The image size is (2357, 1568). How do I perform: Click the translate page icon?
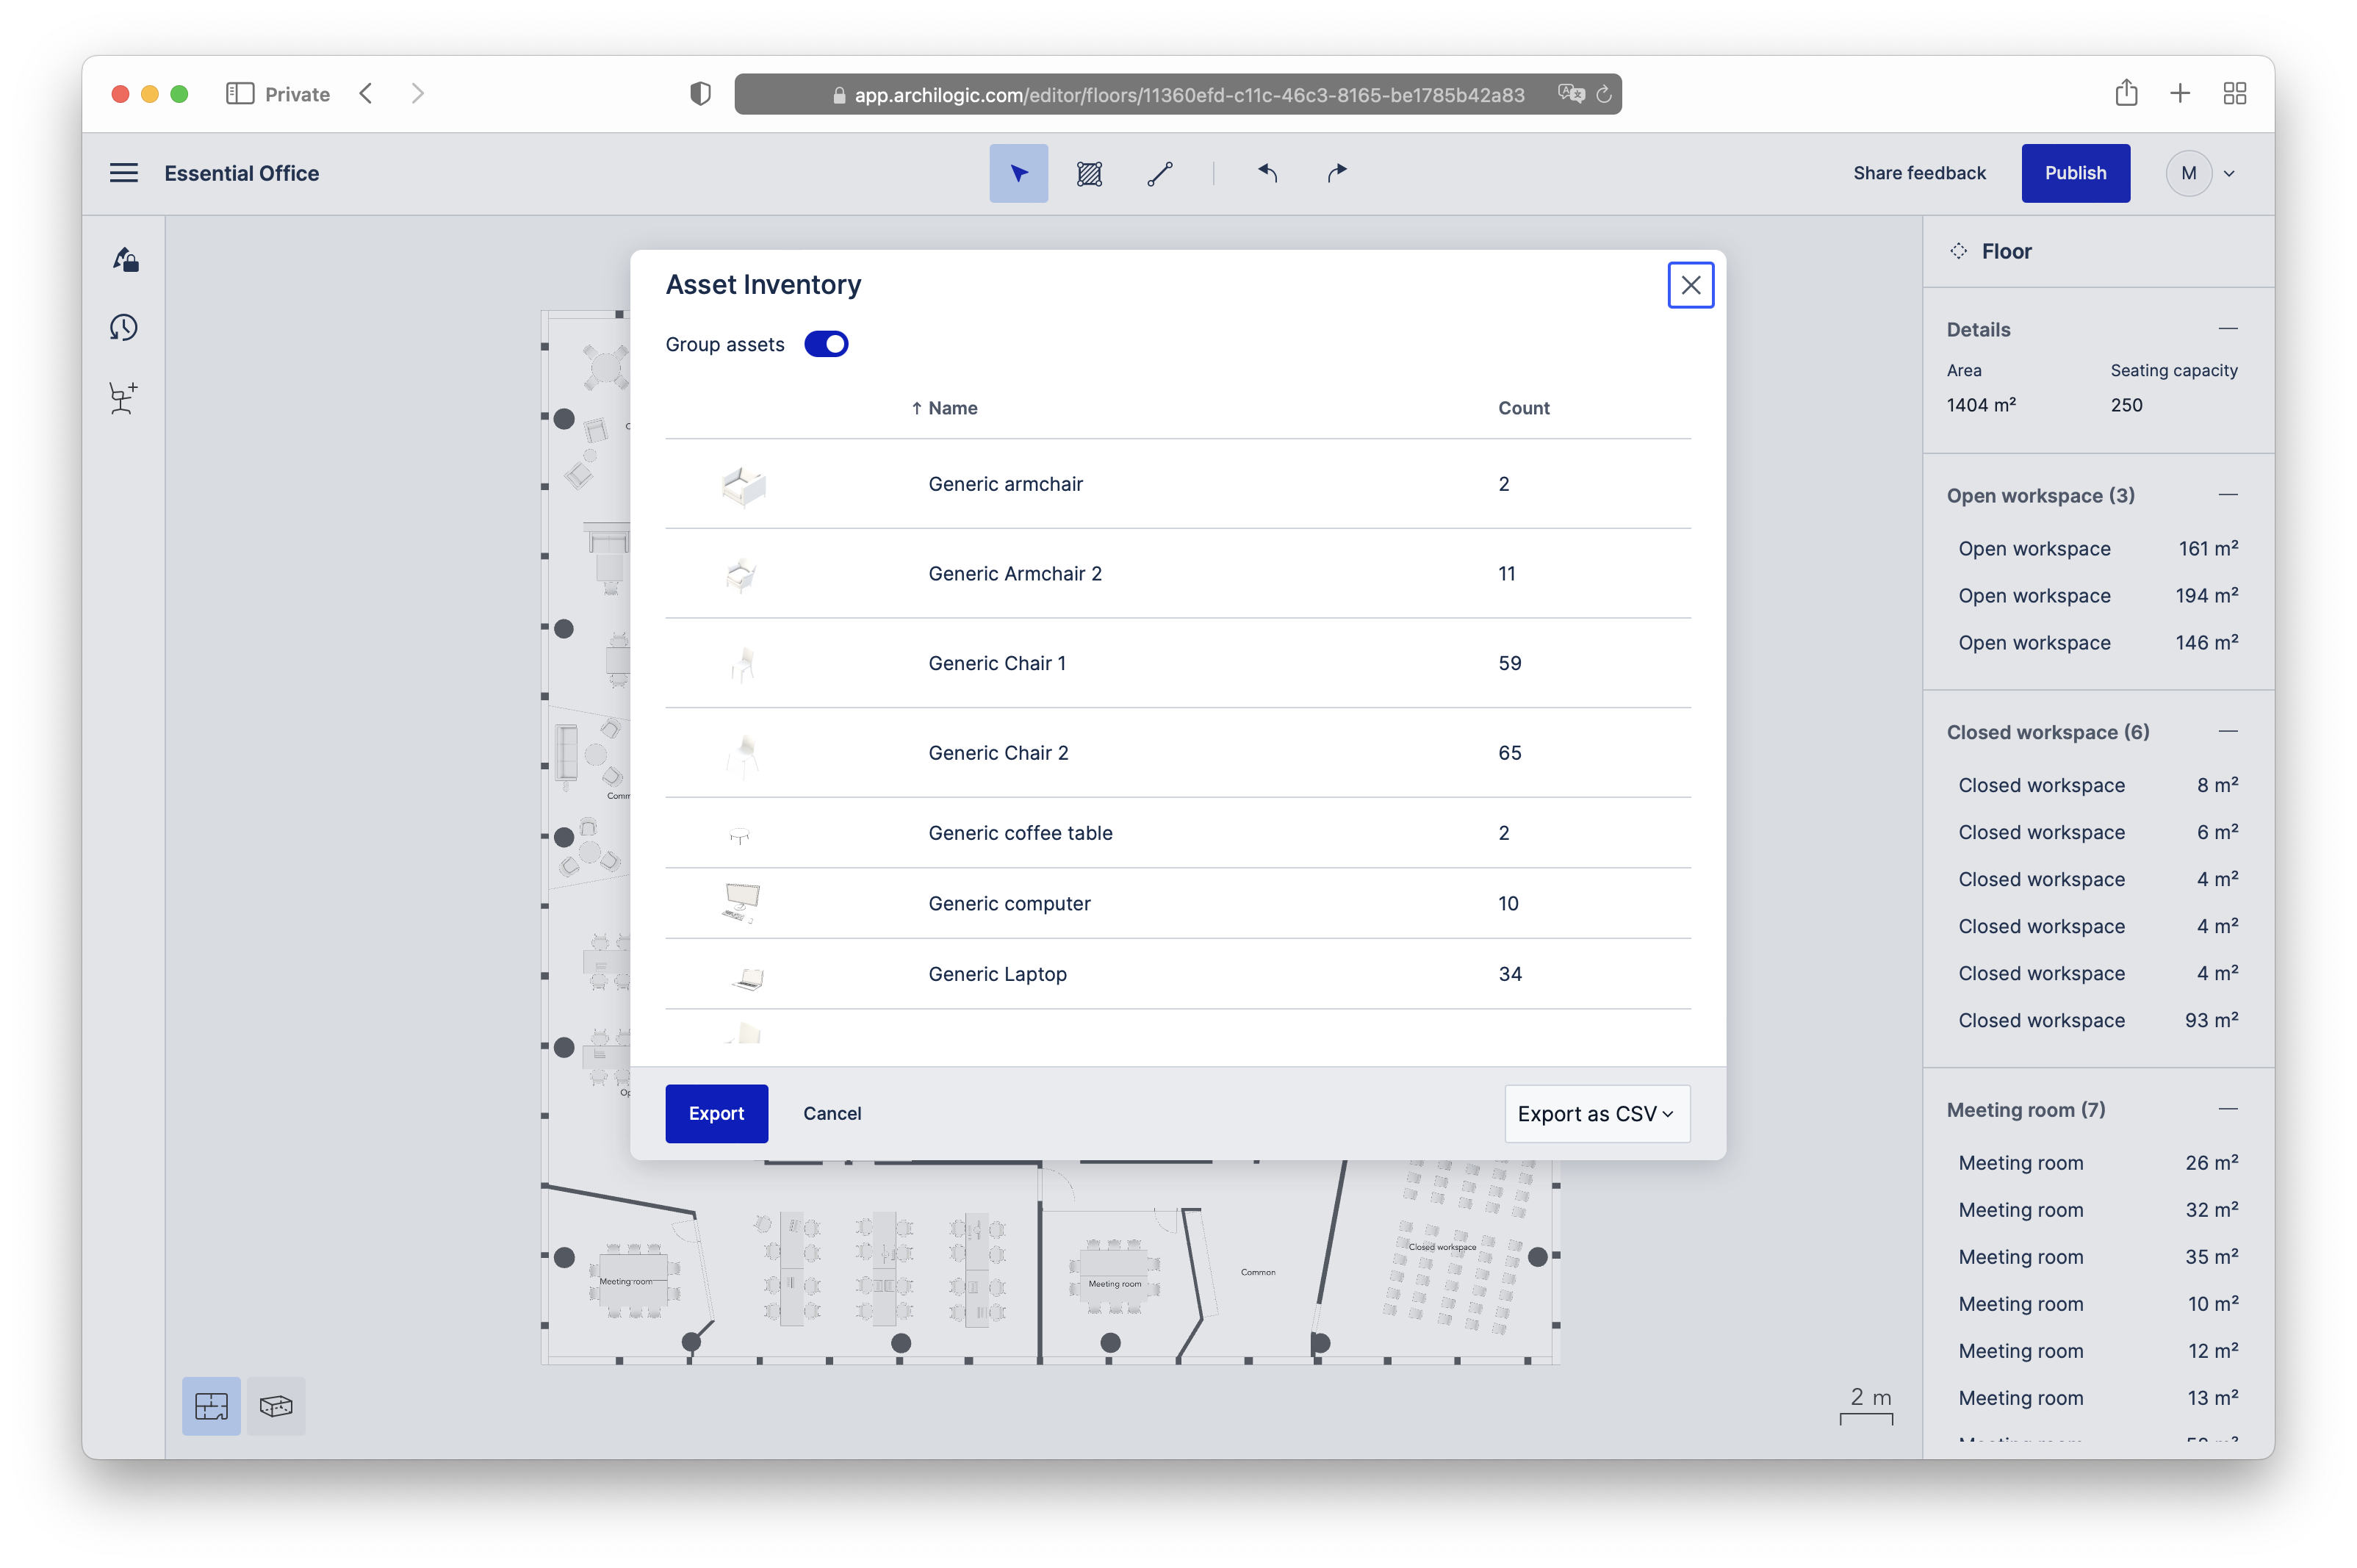click(1571, 94)
